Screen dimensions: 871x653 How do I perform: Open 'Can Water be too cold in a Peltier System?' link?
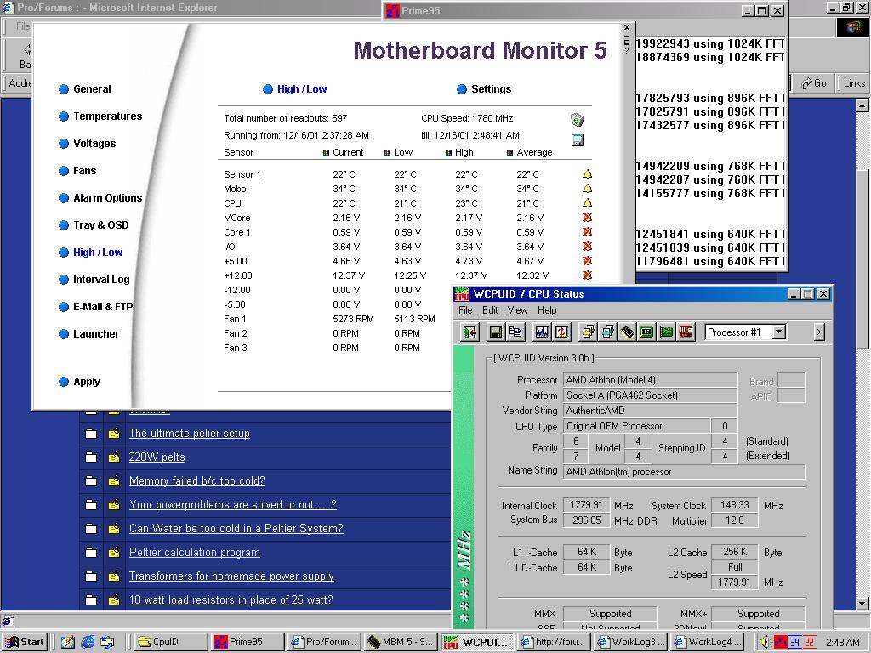[x=236, y=528]
